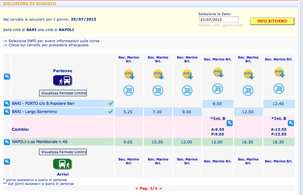Click the upper Visualizza Fermate Limitrofe button

point(63,93)
